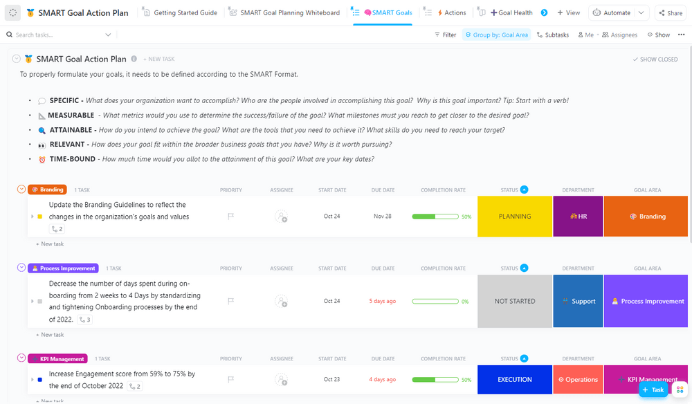Image resolution: width=692 pixels, height=404 pixels.
Task: Click the Search tasks input field
Action: point(55,35)
